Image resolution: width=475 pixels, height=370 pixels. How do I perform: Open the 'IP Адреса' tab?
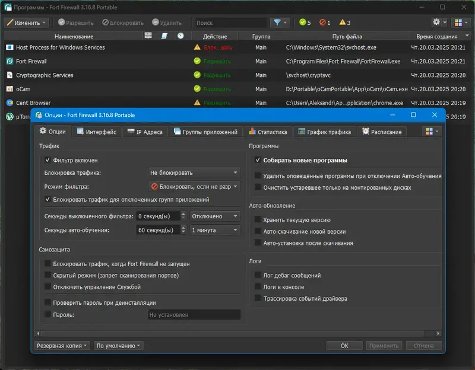(145, 132)
